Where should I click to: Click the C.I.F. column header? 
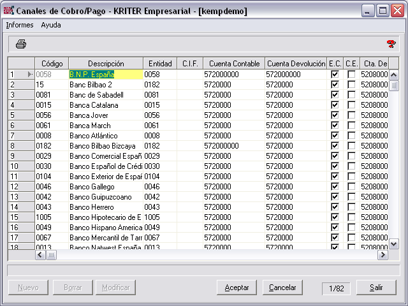point(190,64)
